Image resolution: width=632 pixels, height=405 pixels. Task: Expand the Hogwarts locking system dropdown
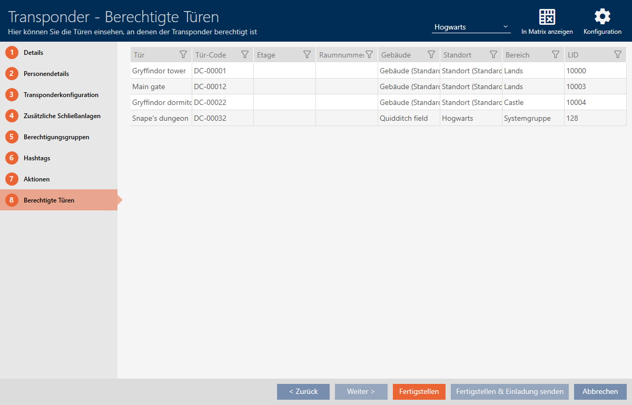tap(471, 27)
